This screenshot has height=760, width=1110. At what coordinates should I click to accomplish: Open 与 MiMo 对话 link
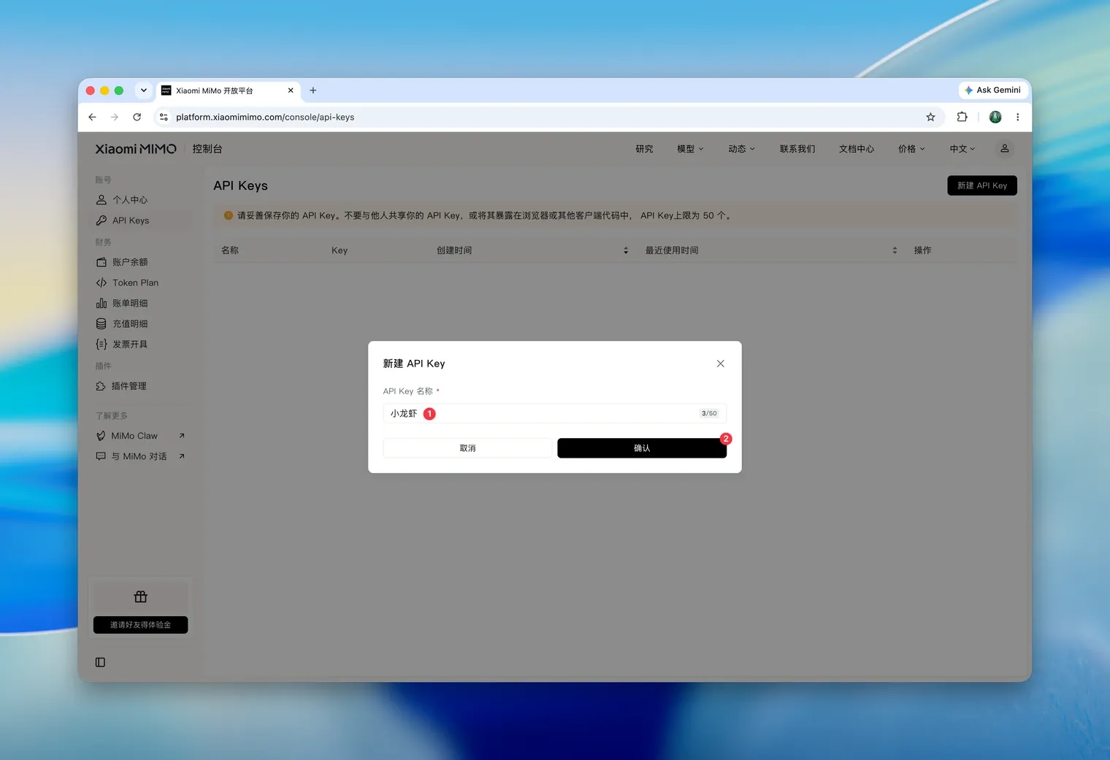point(141,456)
